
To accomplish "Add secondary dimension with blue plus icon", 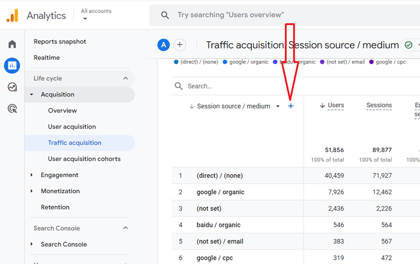I will (x=290, y=106).
